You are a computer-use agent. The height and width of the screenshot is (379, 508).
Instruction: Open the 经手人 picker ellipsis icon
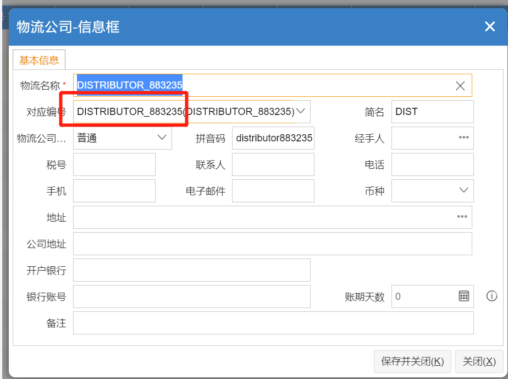[463, 138]
